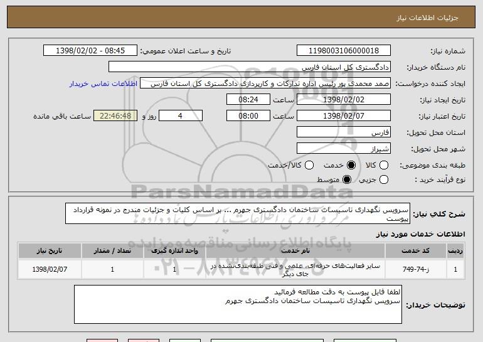Click the تاریخ نیاز column header
Screen dimensions: 483x342
click(50, 250)
